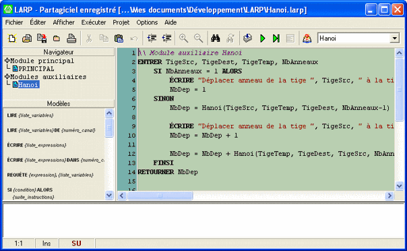Click the 1:1 cursor position indicator
Image resolution: width=407 pixels, height=251 pixels.
[18, 244]
